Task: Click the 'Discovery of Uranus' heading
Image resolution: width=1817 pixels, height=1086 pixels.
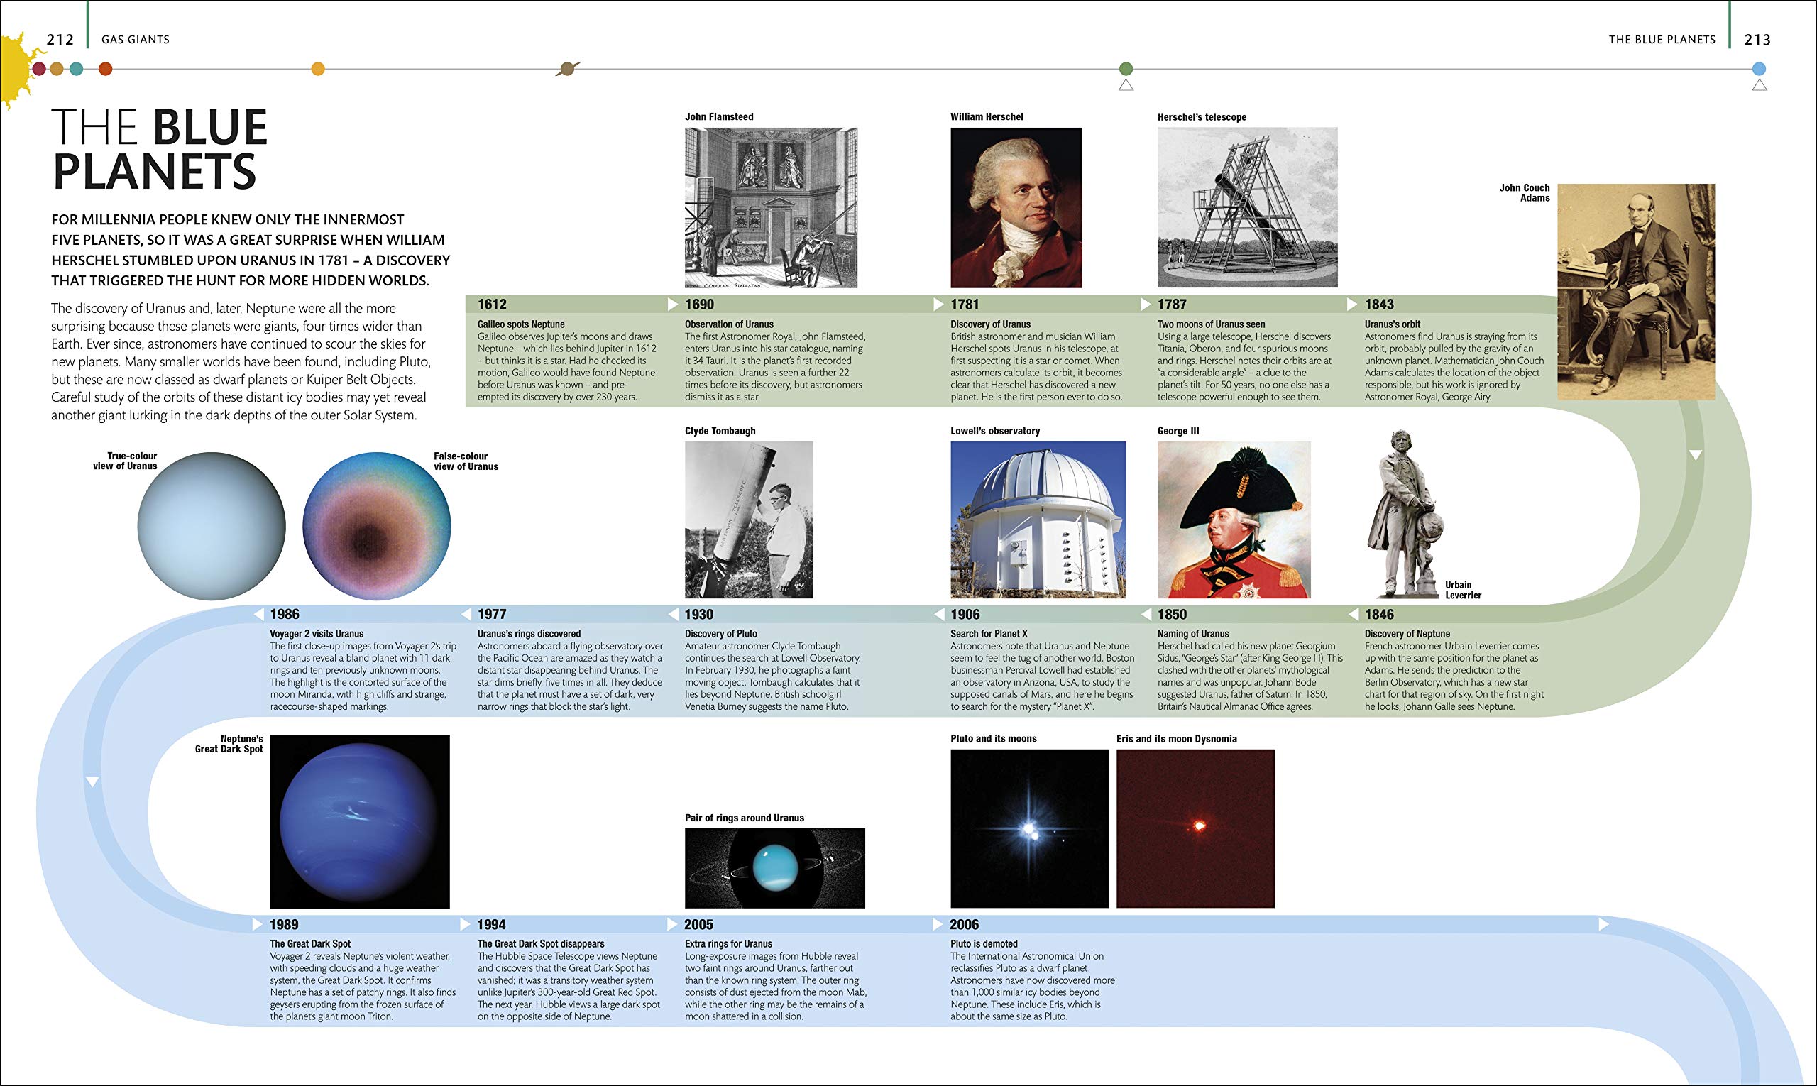Action: pyautogui.click(x=990, y=324)
